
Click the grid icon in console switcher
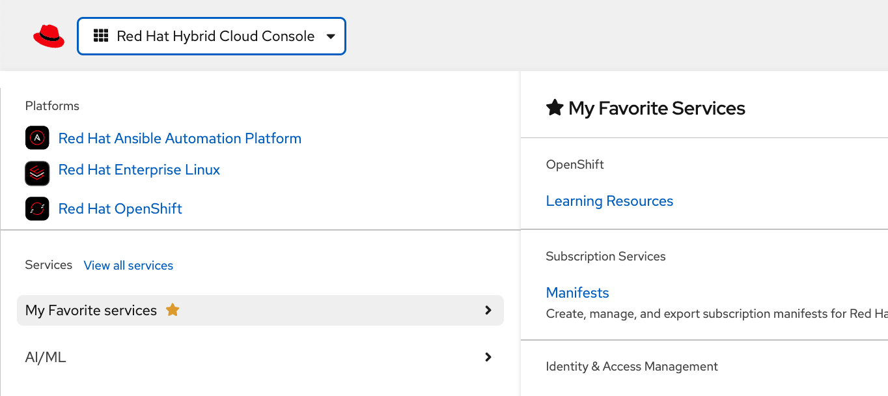[x=100, y=36]
